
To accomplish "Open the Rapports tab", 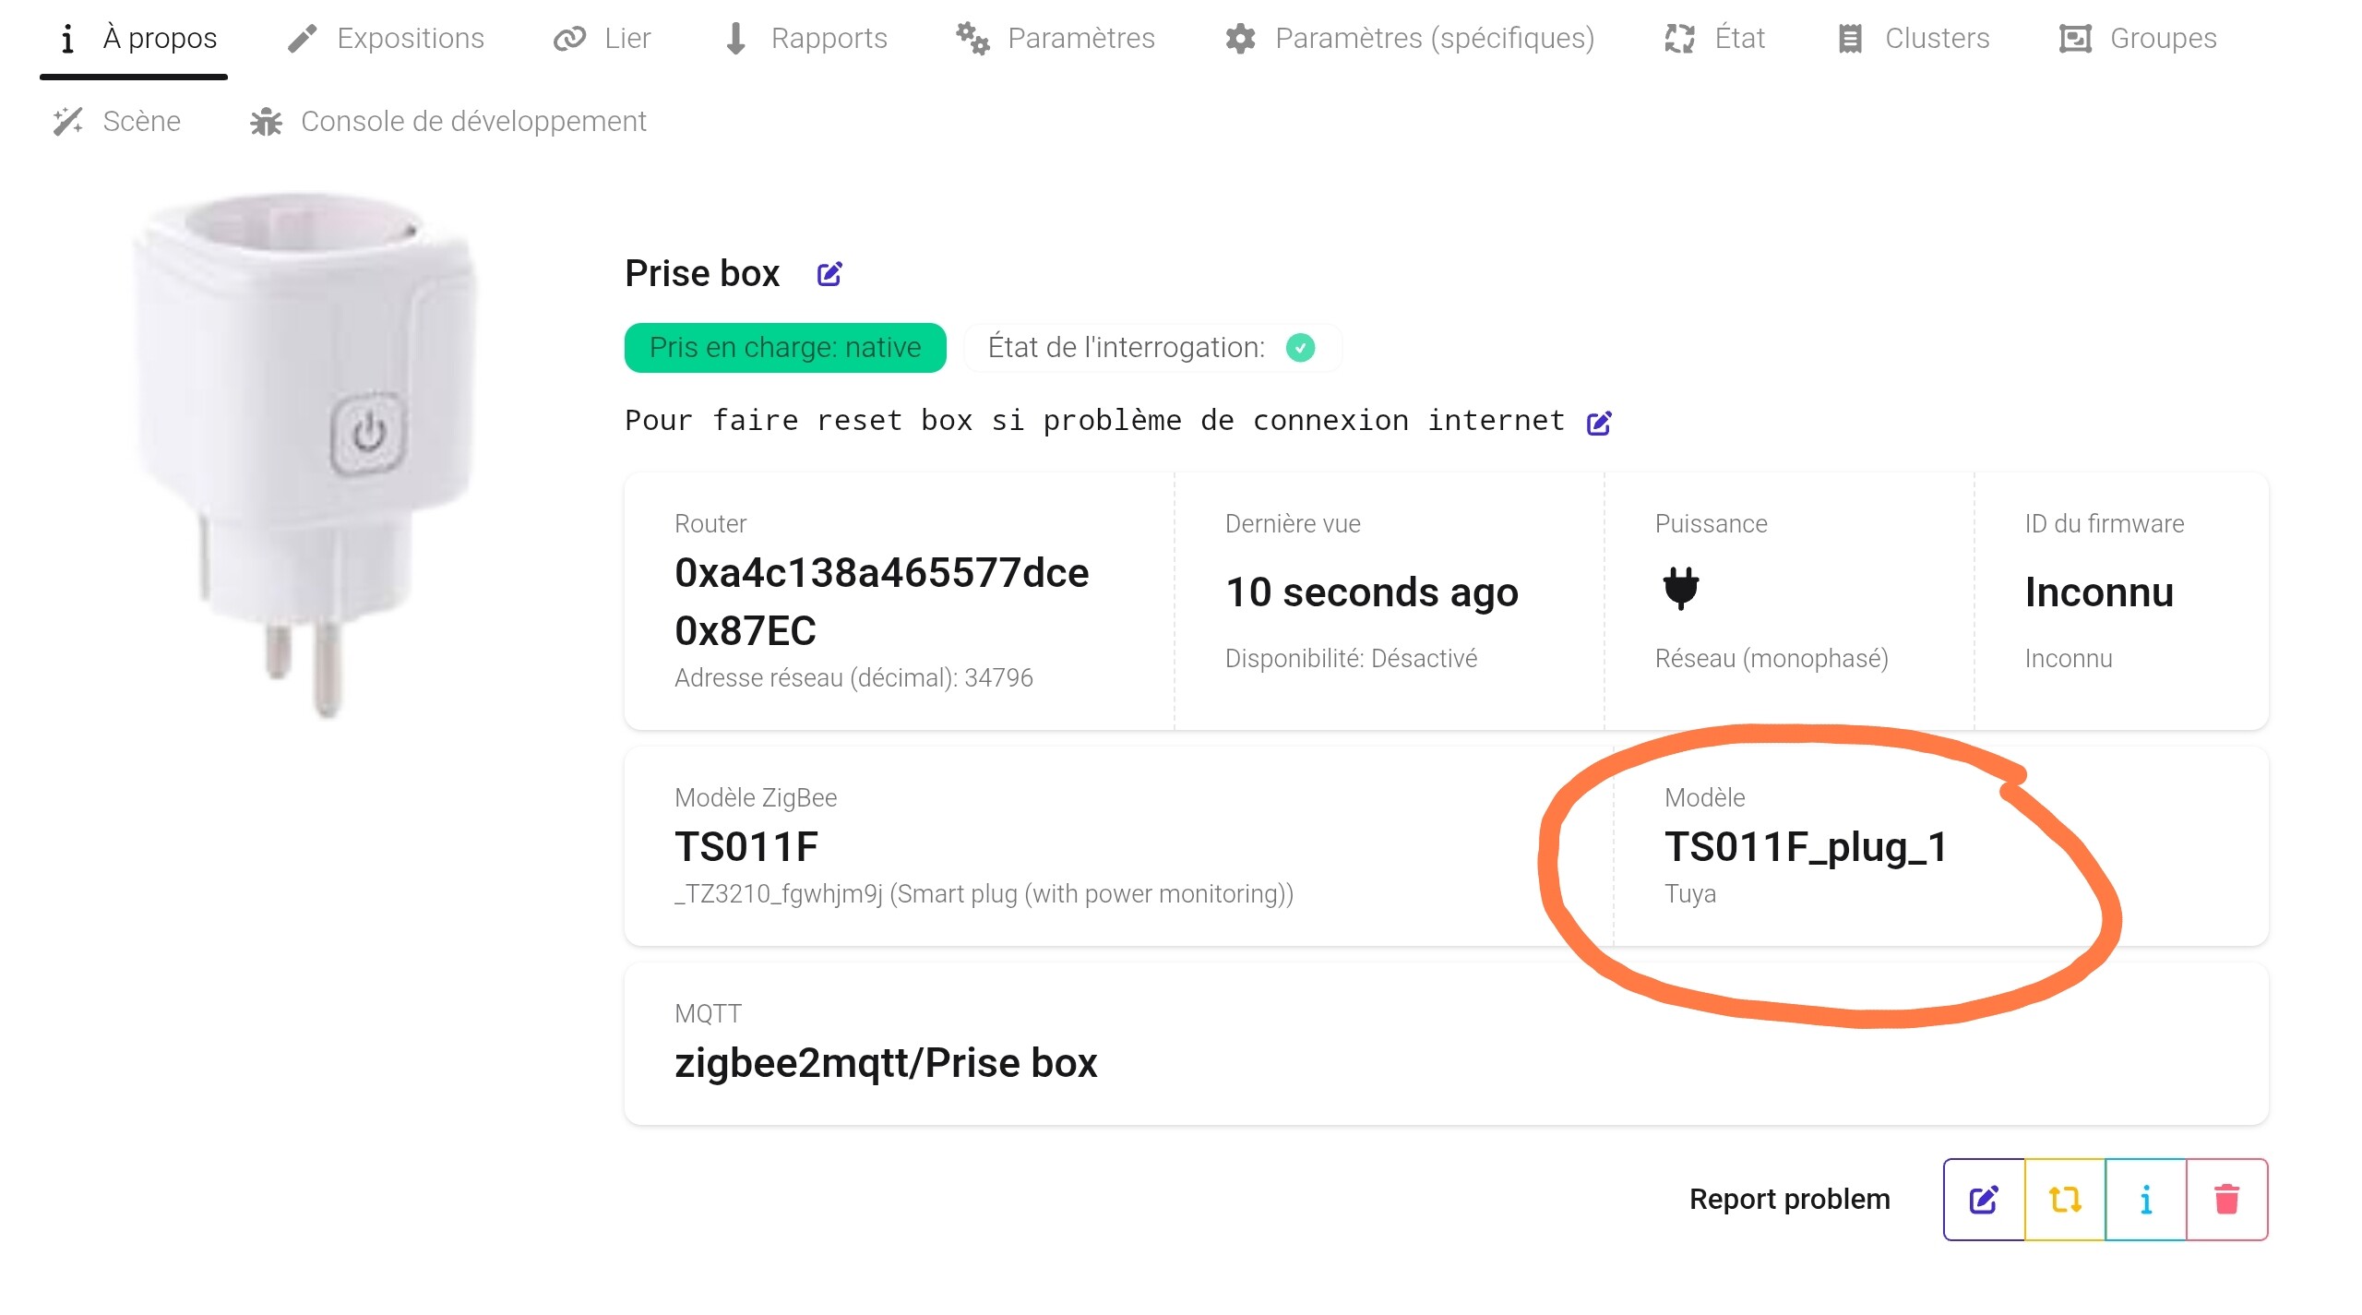I will point(805,38).
